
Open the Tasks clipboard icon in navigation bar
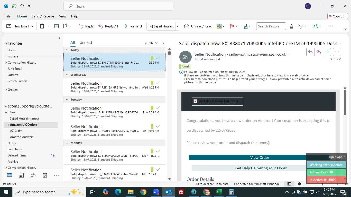[45, 175]
